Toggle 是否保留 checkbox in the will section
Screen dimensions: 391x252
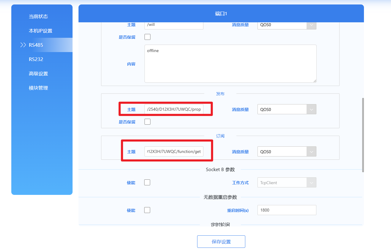(x=147, y=37)
